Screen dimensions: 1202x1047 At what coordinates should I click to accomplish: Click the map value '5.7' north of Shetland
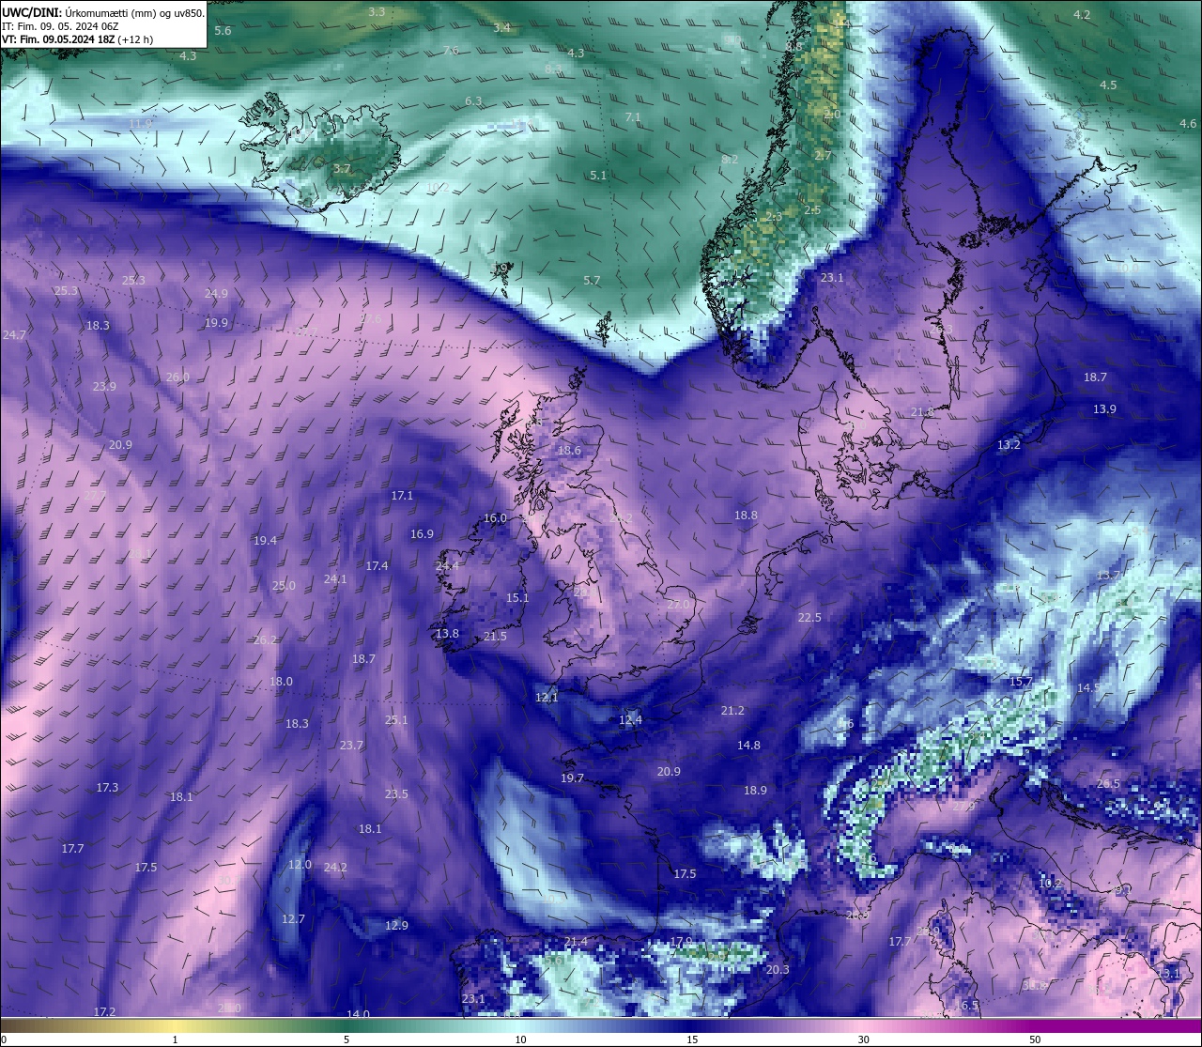pos(592,281)
